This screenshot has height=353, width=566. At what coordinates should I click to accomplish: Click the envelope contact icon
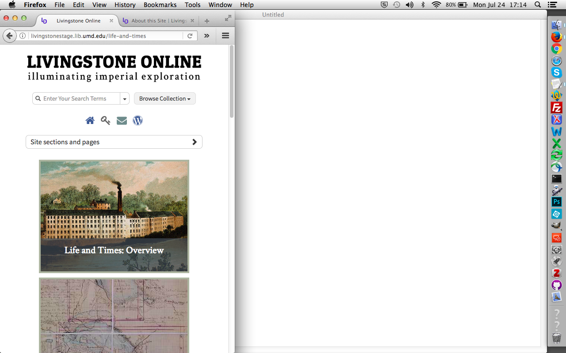(x=122, y=120)
